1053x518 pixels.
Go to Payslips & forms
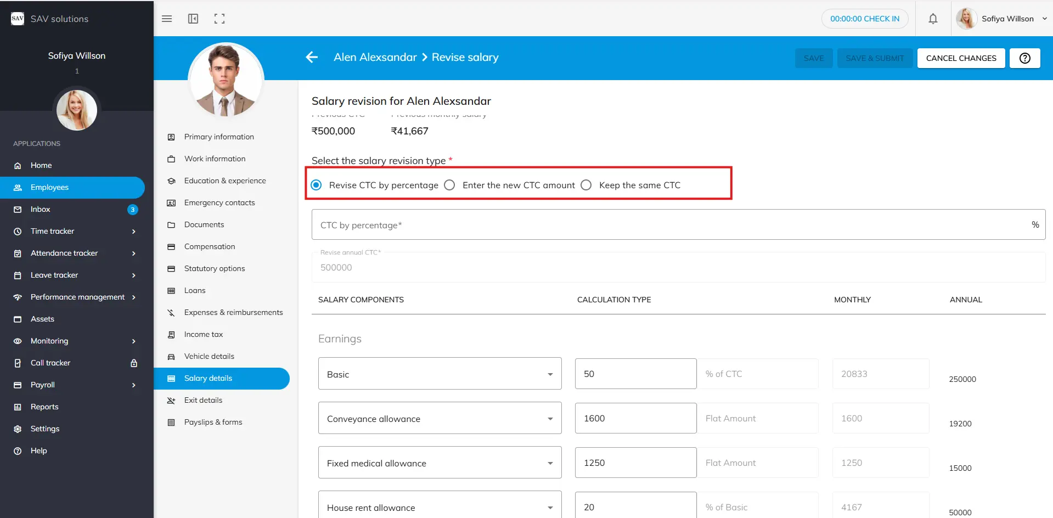[x=213, y=422]
